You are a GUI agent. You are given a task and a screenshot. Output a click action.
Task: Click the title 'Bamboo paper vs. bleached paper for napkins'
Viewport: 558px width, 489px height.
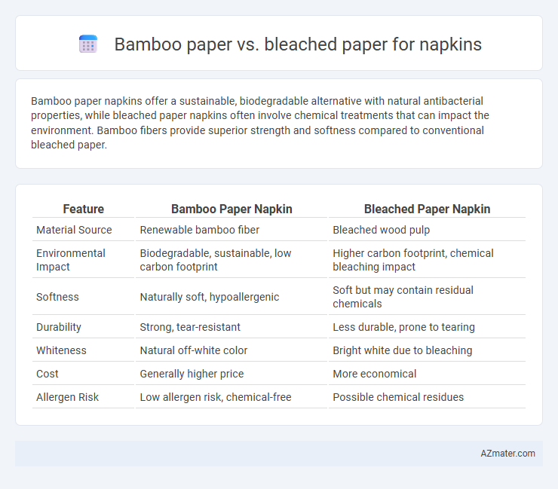(298, 44)
